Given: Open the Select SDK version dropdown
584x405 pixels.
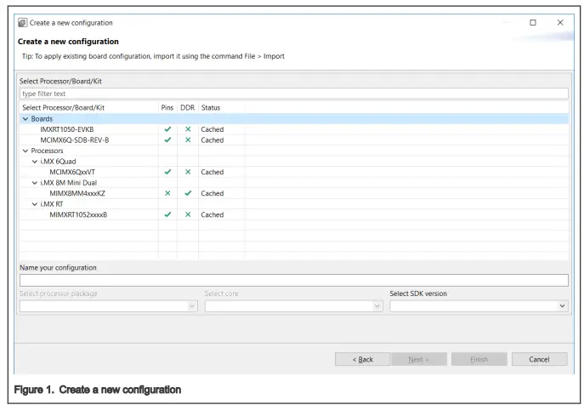Looking at the screenshot, I should [x=479, y=306].
